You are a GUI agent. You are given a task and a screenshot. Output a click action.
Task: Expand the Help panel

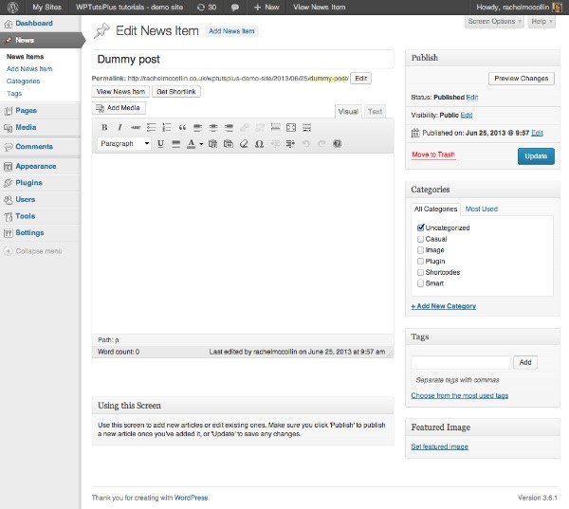point(541,22)
